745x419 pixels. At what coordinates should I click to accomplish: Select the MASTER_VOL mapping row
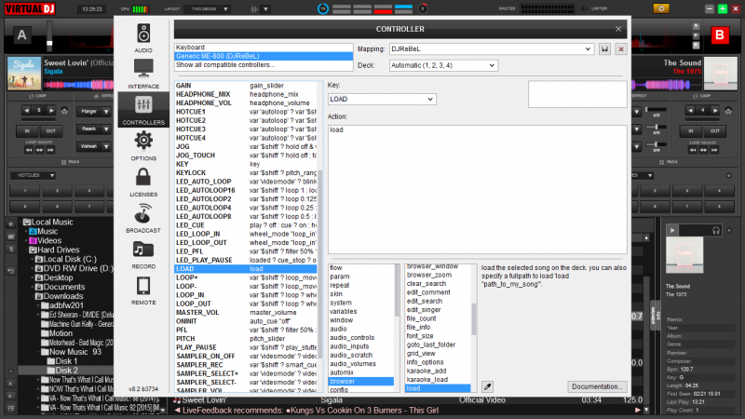246,313
